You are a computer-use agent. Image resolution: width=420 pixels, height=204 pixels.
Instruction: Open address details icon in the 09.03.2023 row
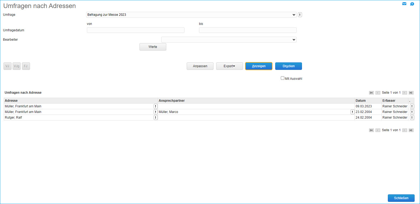tap(156, 106)
